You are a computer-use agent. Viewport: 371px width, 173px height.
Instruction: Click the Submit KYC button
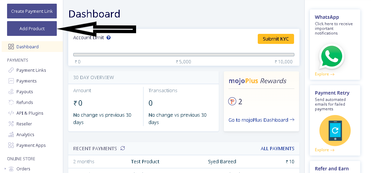coord(276,39)
